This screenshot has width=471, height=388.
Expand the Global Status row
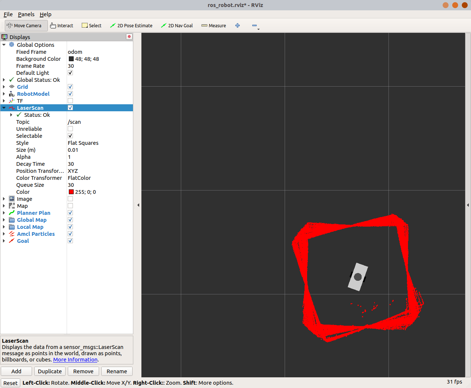point(4,80)
